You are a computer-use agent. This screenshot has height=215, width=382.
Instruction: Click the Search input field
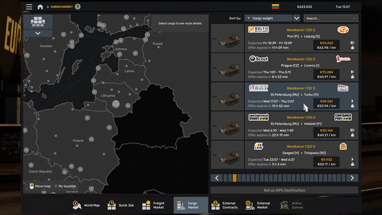point(330,18)
